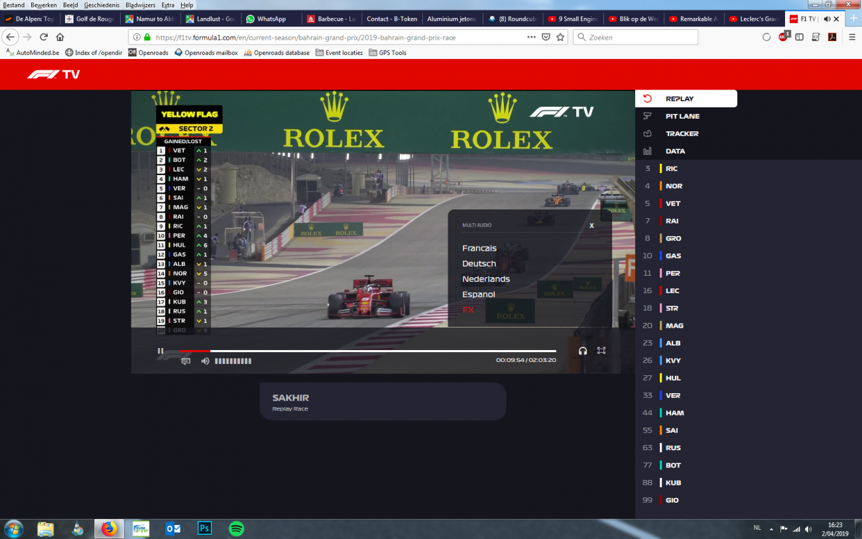Toggle closed captions in the video player
The height and width of the screenshot is (539, 862).
pyautogui.click(x=186, y=361)
